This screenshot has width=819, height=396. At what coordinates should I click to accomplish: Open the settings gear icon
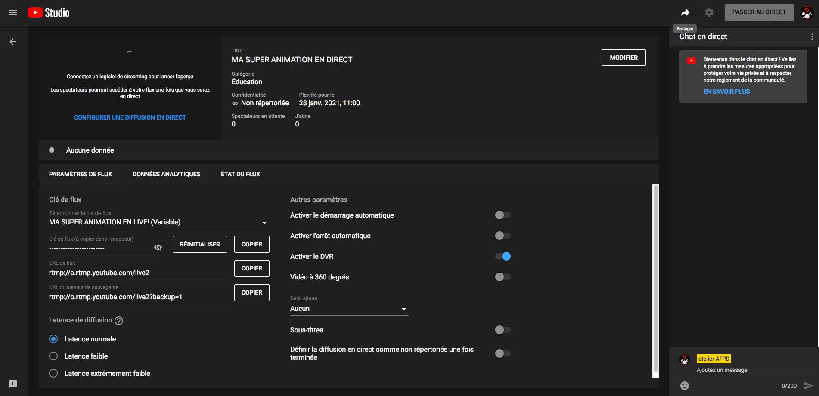709,12
